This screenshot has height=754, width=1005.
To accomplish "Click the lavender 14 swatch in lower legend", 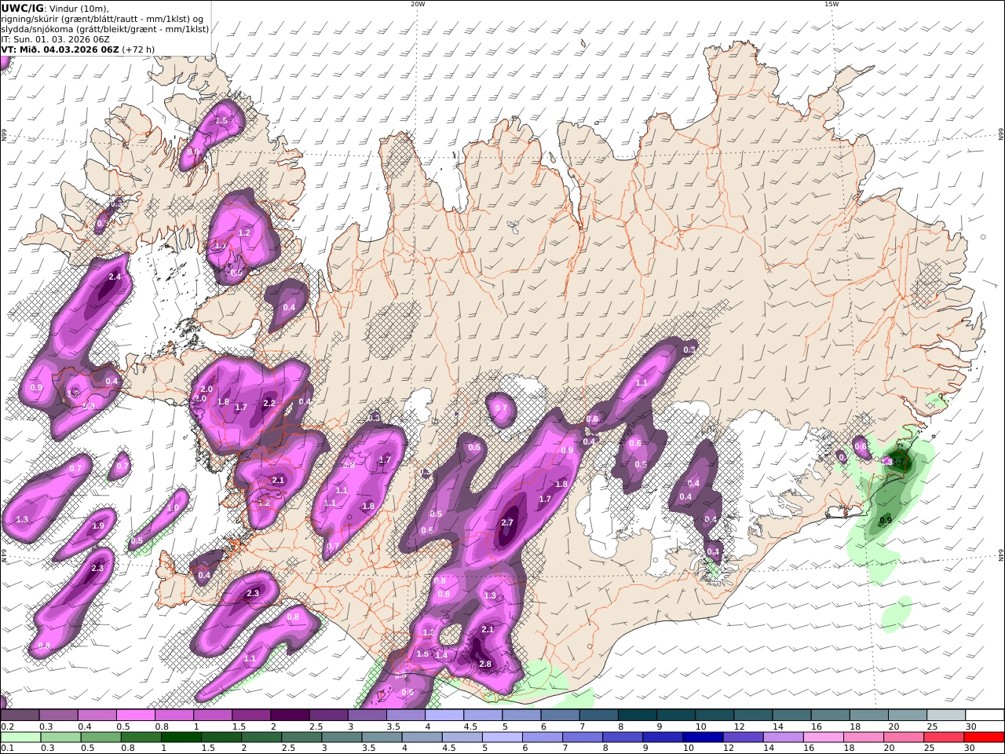I will coord(783,738).
